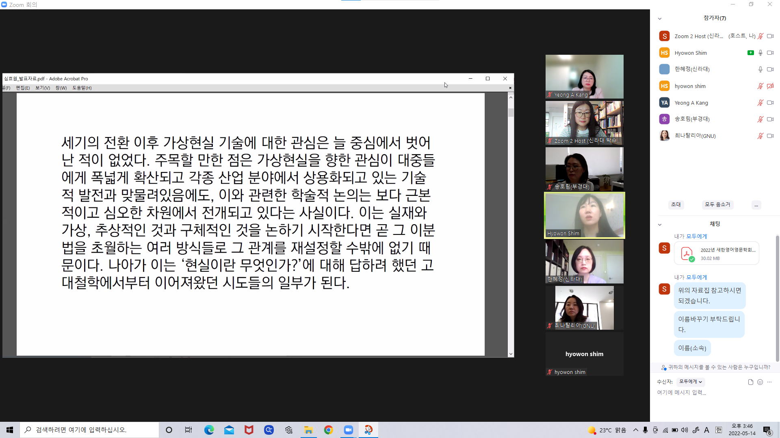Open the 도움말(H) menu in Acrobat
Viewport: 780px width, 438px height.
click(x=82, y=88)
